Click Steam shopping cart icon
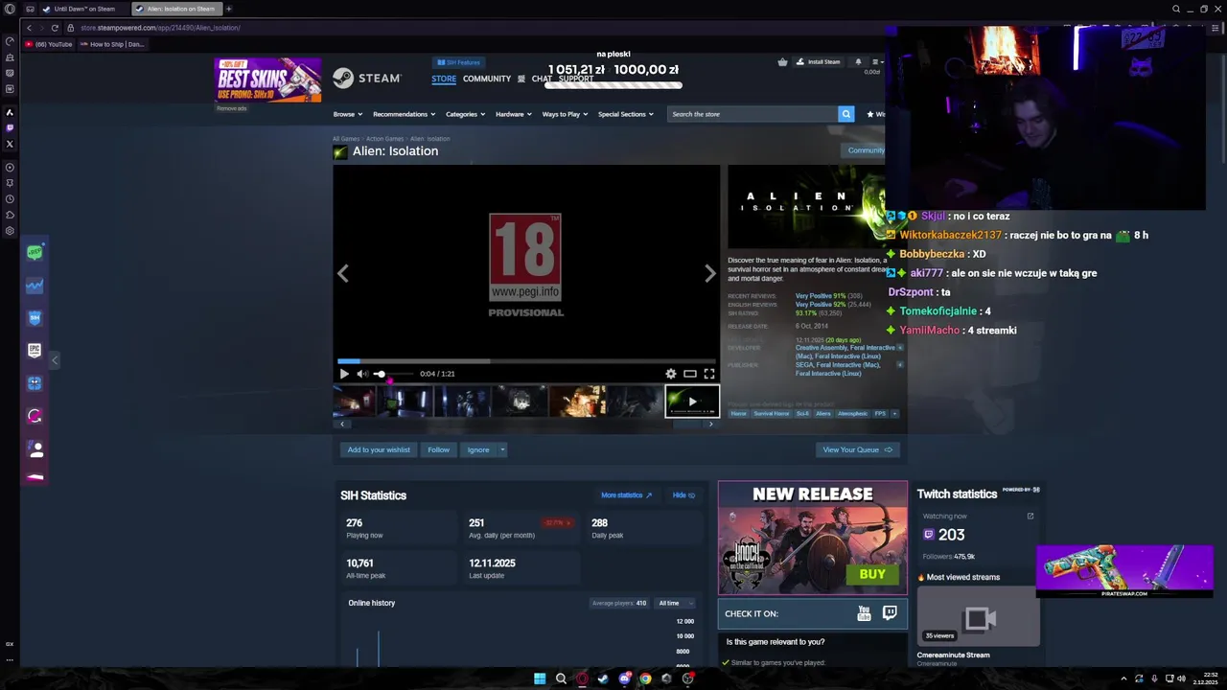 tap(782, 61)
